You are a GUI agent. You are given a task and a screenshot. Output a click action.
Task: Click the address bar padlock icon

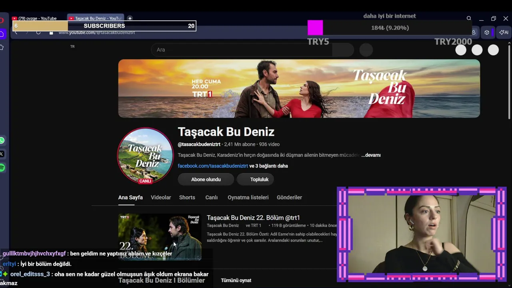(x=51, y=32)
